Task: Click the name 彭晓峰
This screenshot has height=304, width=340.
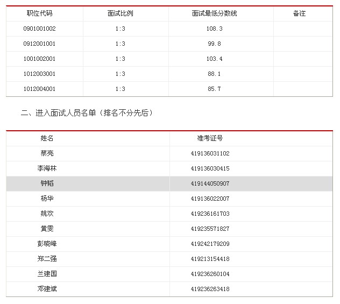Action: [x=47, y=244]
